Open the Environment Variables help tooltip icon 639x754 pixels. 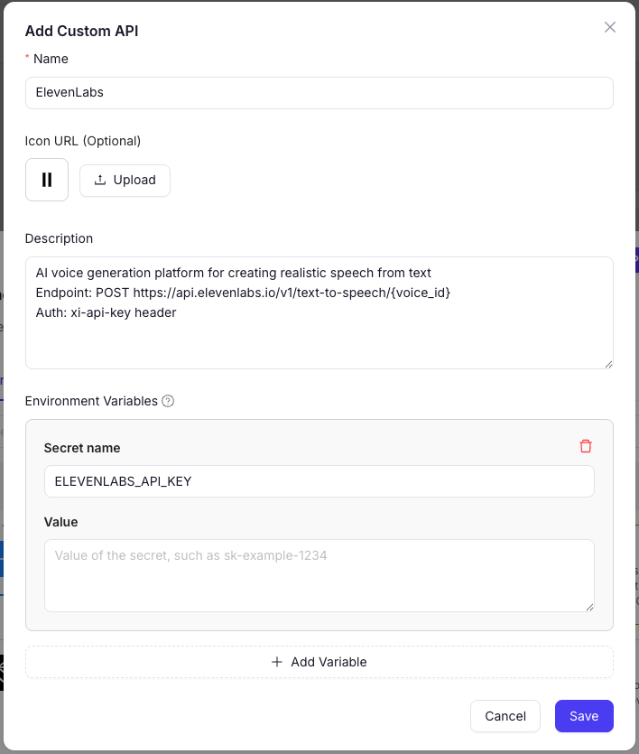click(x=168, y=401)
